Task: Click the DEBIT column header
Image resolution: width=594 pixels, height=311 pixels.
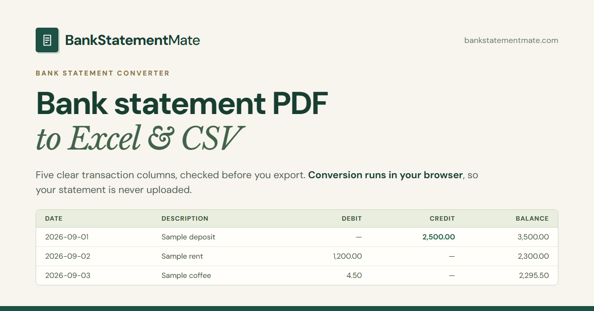Action: [352, 218]
